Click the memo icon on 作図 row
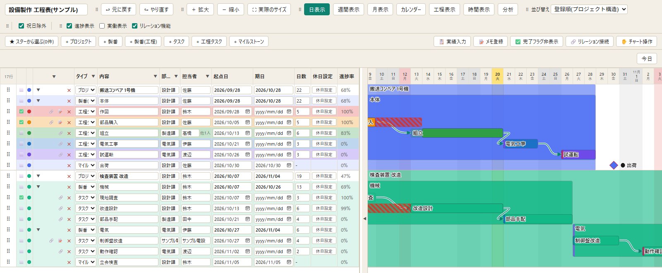The height and width of the screenshot is (273, 662). tap(60, 112)
